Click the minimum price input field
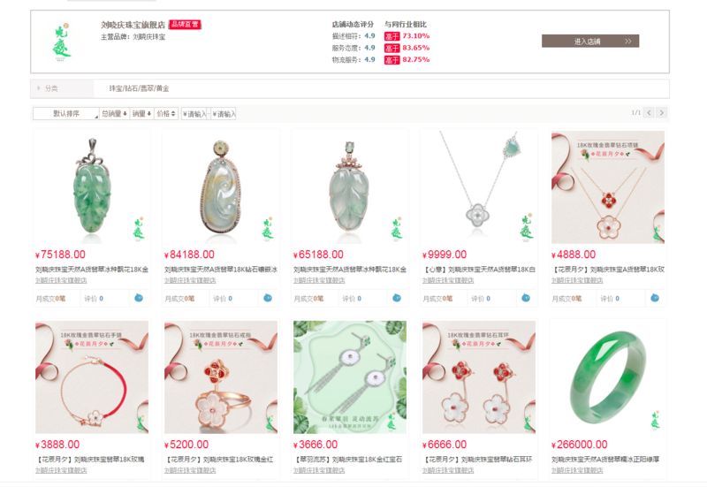This screenshot has height=487, width=707. (x=194, y=114)
